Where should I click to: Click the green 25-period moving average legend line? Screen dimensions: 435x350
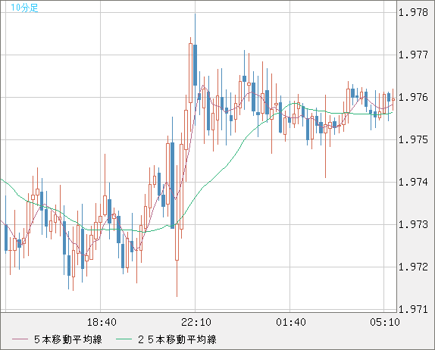[124, 339]
